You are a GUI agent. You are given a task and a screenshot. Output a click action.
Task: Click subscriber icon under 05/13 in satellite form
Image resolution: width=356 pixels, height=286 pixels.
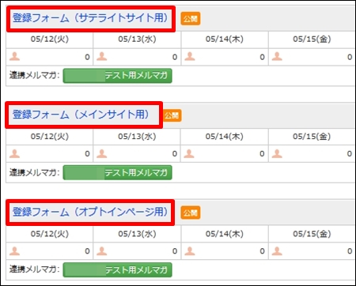101,56
